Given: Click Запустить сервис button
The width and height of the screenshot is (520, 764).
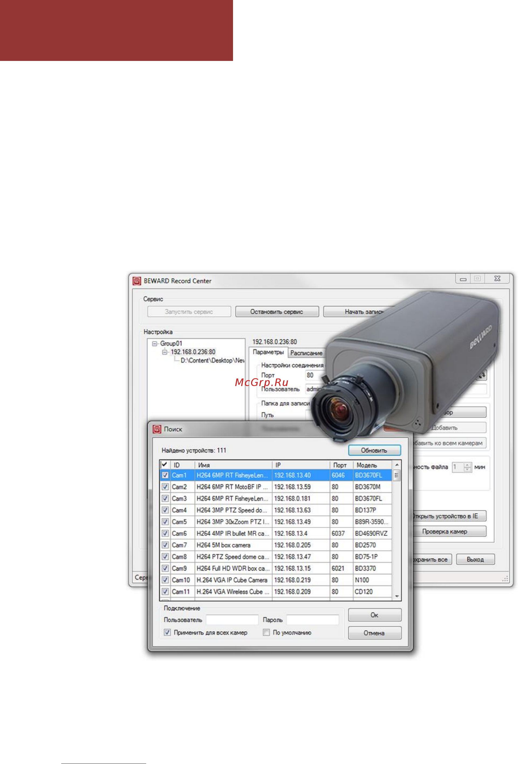Looking at the screenshot, I should (189, 312).
